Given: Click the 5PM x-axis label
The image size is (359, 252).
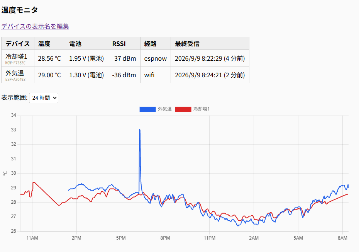Looking at the screenshot, I should pos(121,238).
